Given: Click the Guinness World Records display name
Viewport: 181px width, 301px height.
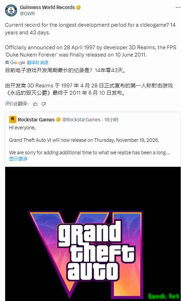Looking at the screenshot, I should tap(47, 8).
